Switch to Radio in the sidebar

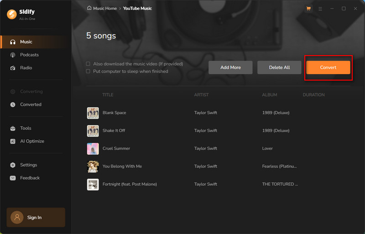(26, 68)
